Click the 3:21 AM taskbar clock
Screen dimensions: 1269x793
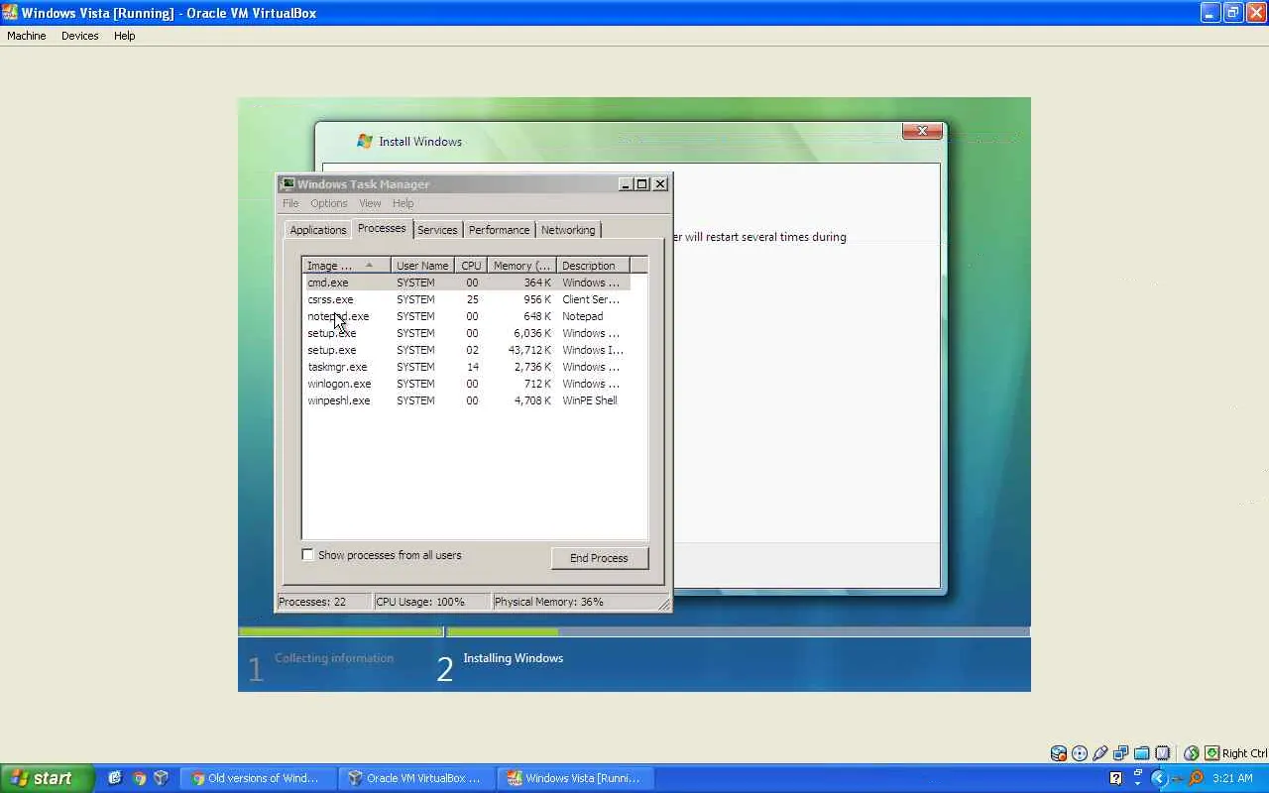tap(1233, 778)
